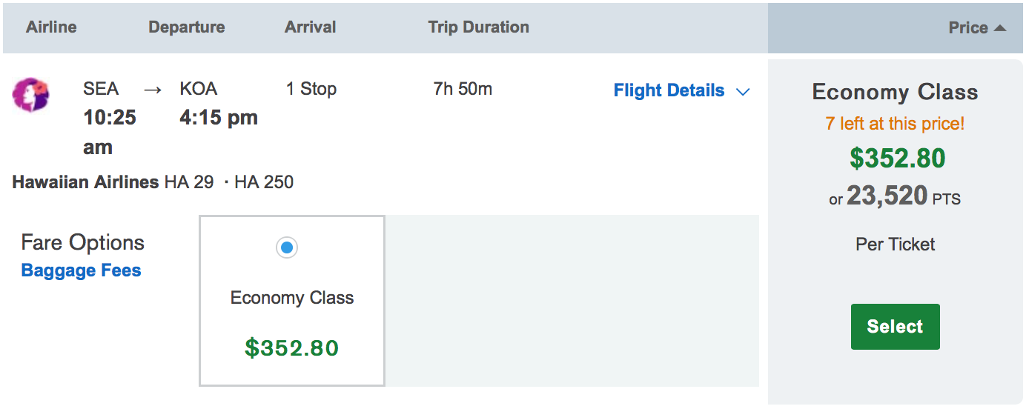
Task: Select the Economy Class radio button
Action: click(x=287, y=247)
